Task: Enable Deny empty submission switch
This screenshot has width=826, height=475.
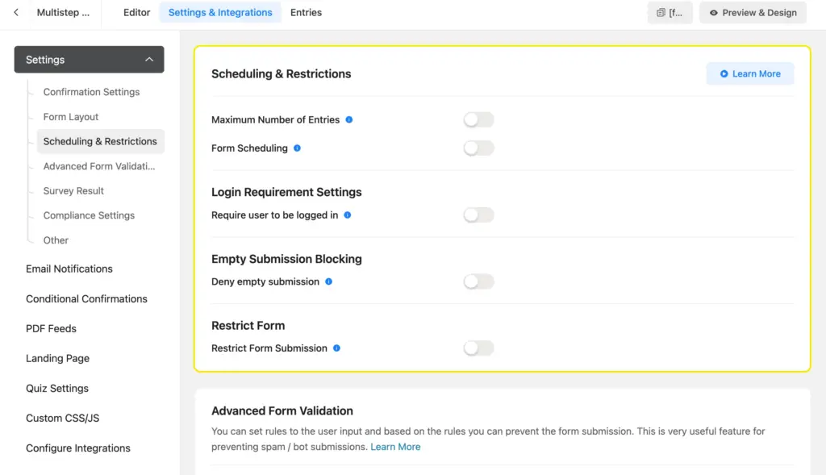Action: tap(478, 282)
